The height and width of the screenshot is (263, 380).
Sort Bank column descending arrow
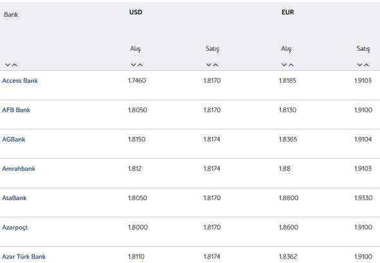[x=8, y=65]
